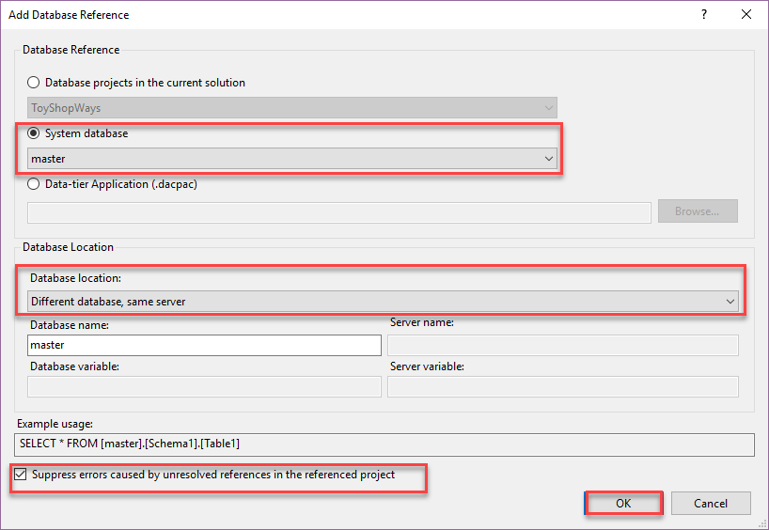Select the System database radio option
The width and height of the screenshot is (769, 530).
(34, 133)
